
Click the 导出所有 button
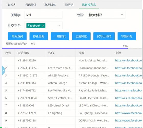tap(127, 36)
